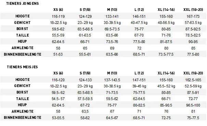Select boys weight 57-63.5 kg cell
This screenshot has height=126, width=207.
tap(193, 23)
